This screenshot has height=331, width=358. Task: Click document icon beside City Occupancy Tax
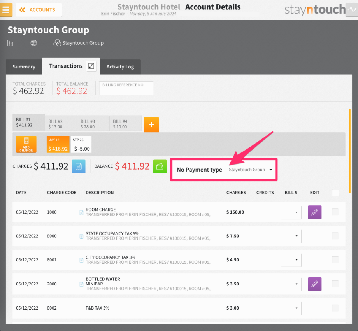[x=81, y=260]
